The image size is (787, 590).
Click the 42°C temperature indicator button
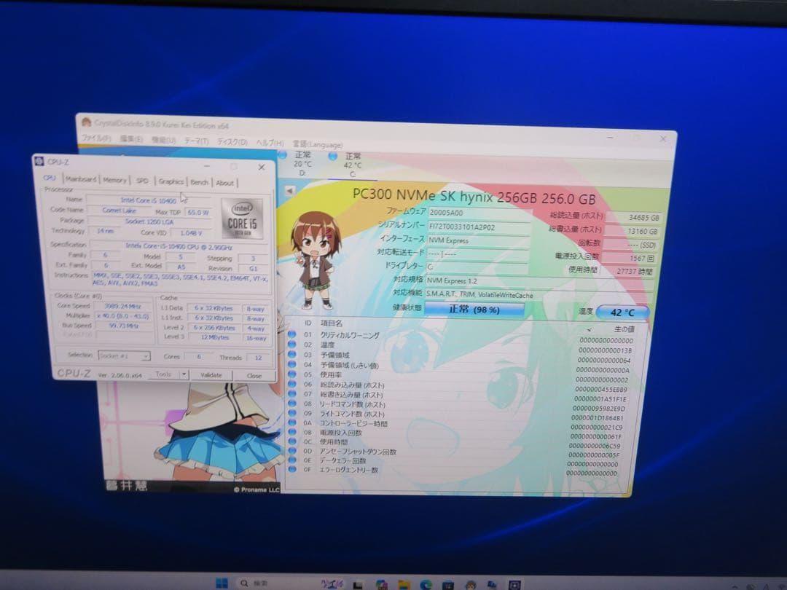tap(623, 312)
